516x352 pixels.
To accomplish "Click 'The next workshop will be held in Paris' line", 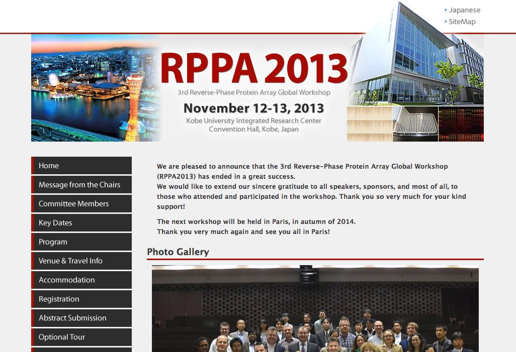I will tap(256, 221).
